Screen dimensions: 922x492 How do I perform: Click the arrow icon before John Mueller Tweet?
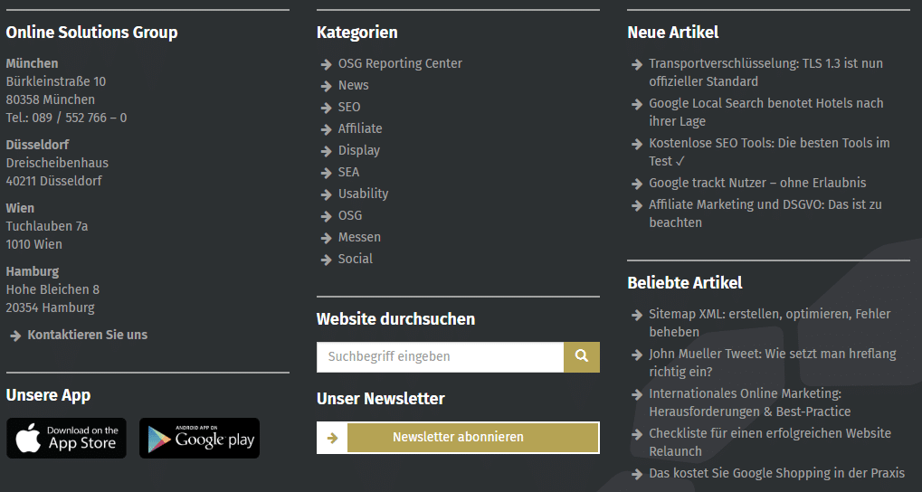point(637,355)
